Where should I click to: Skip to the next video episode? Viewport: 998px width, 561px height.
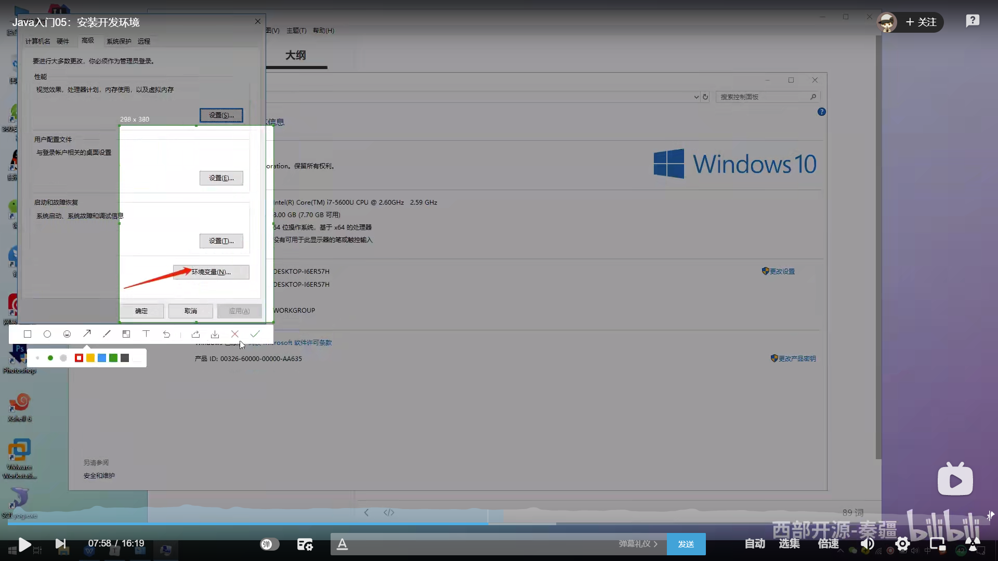tap(61, 544)
